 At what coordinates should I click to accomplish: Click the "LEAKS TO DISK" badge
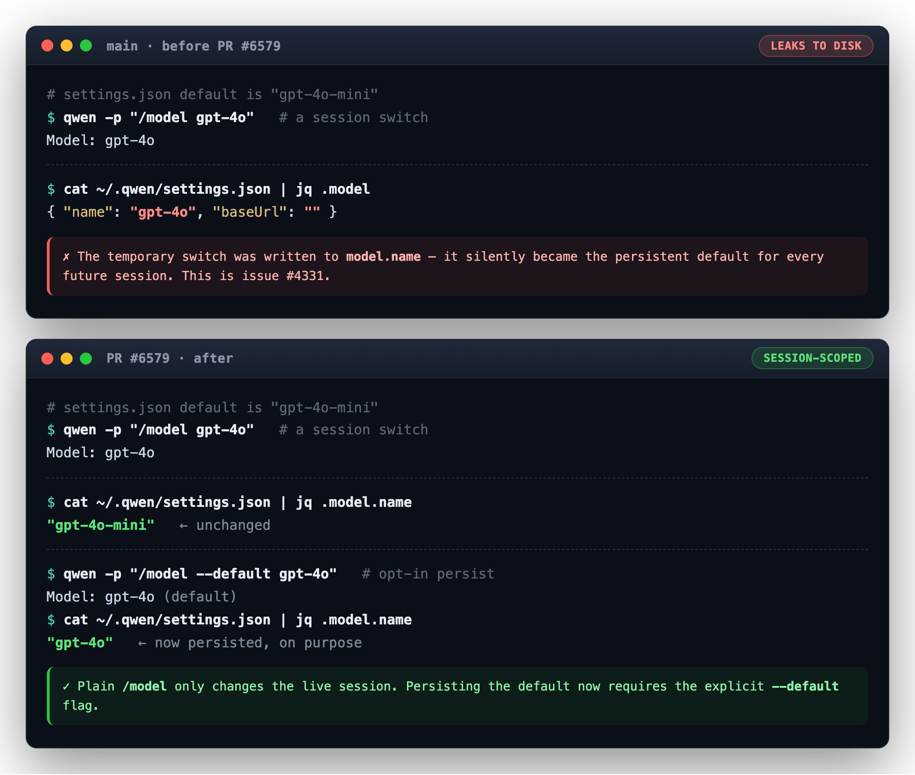[816, 46]
